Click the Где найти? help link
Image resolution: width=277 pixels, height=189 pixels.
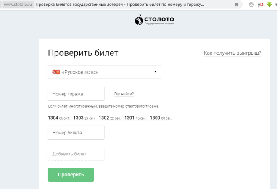[x=124, y=94]
